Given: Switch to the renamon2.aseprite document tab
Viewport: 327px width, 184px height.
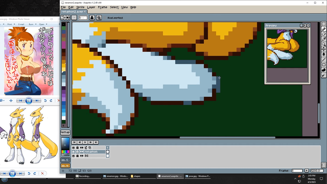Looking at the screenshot, I should 72,11.
